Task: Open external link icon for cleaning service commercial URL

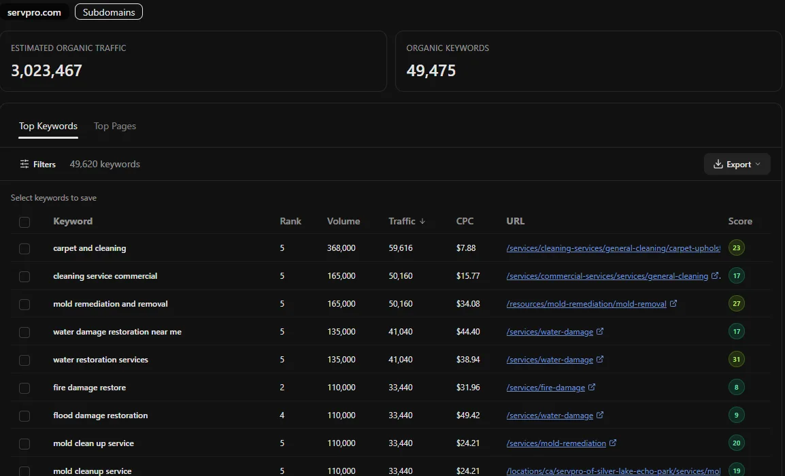Action: [x=715, y=275]
